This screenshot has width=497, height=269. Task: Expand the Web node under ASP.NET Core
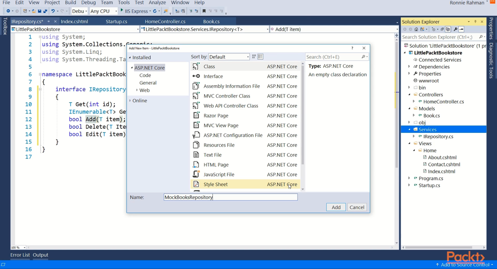137,90
